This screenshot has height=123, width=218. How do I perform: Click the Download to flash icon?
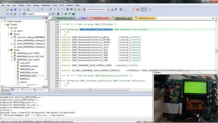coord(24,14)
